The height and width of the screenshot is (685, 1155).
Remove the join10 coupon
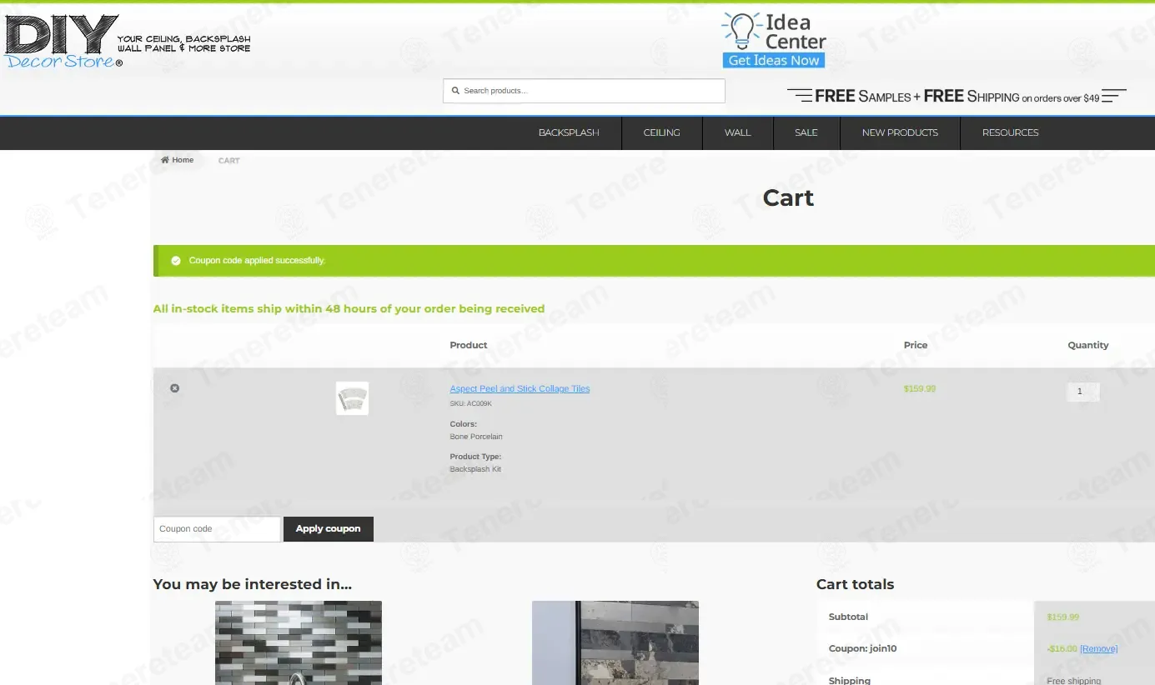pos(1098,649)
